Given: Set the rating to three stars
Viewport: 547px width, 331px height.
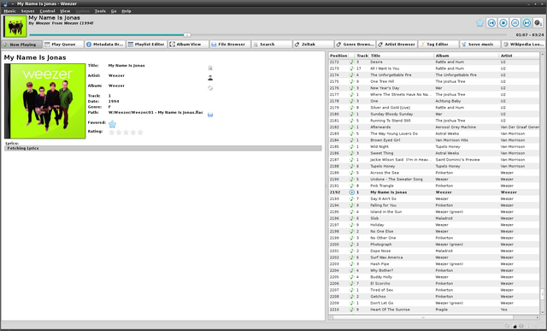Looking at the screenshot, I should coord(126,133).
